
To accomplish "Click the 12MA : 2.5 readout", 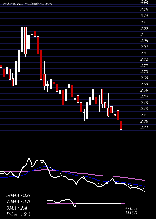I will click(18, 202).
